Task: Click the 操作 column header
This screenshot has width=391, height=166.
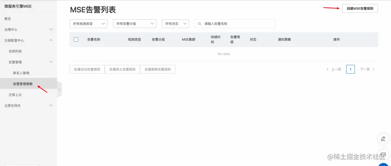Action: pyautogui.click(x=337, y=40)
